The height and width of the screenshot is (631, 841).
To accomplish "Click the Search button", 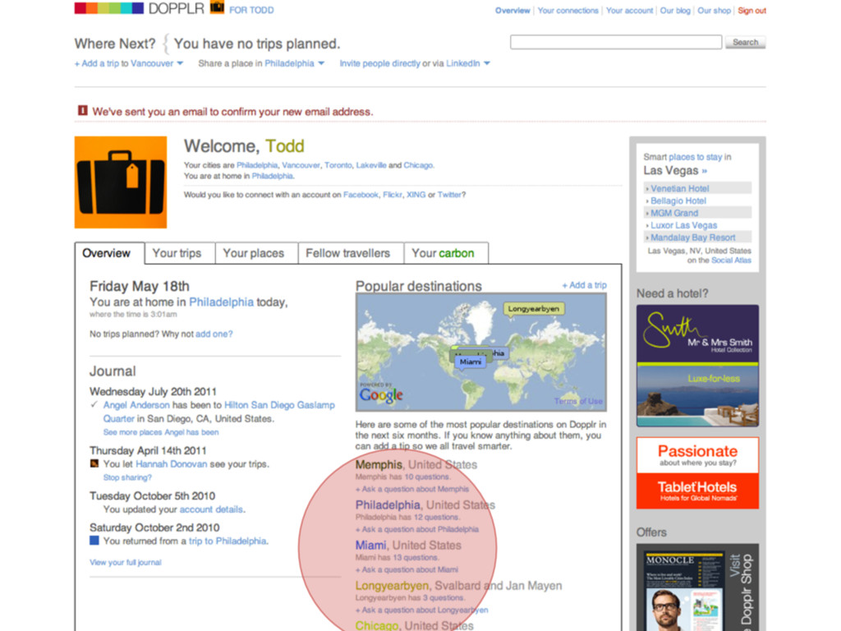I will [x=746, y=42].
